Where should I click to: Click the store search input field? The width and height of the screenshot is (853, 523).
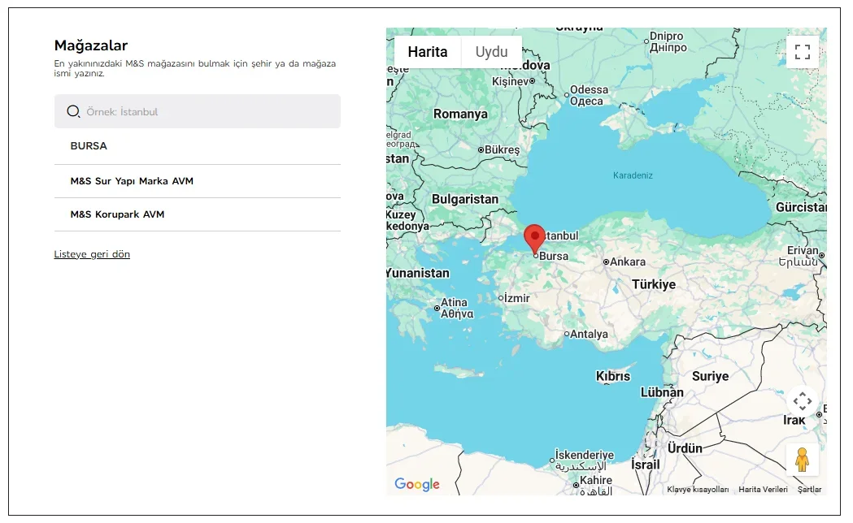click(207, 112)
